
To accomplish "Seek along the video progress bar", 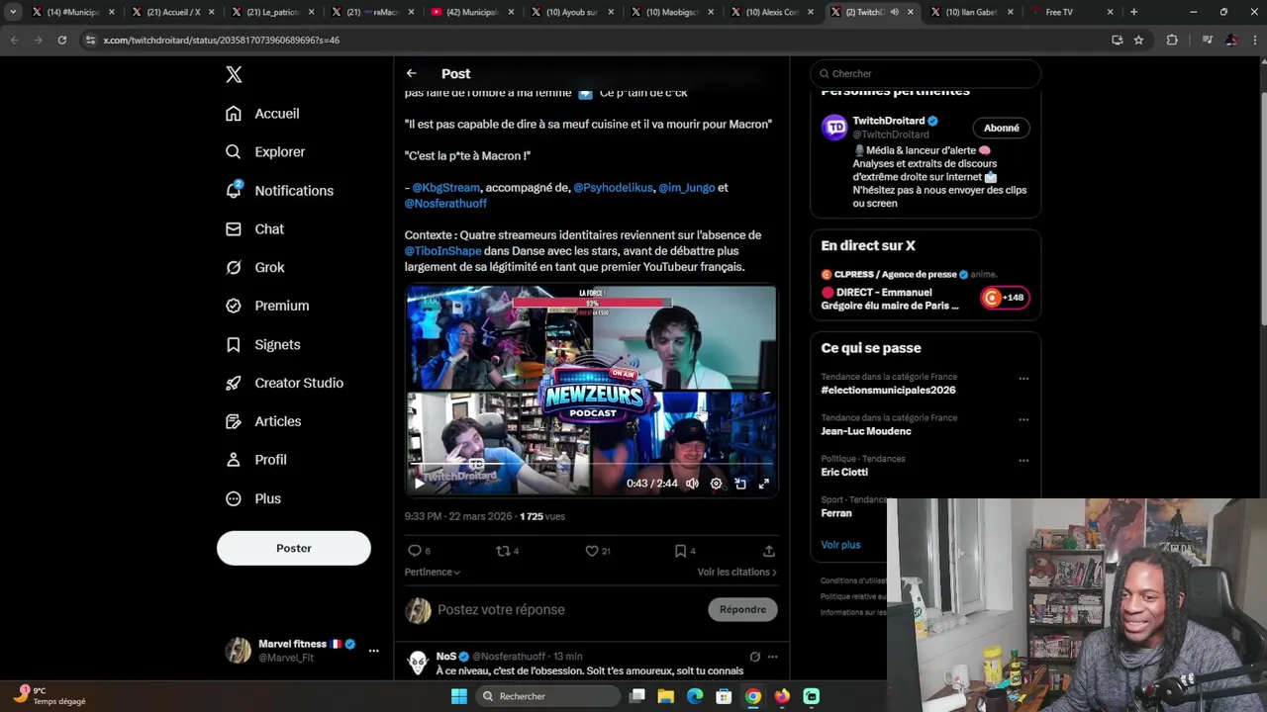I will tap(591, 463).
